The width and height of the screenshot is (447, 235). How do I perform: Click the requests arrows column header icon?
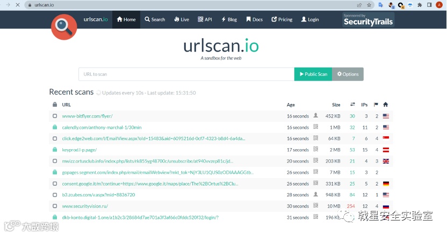pyautogui.click(x=352, y=105)
